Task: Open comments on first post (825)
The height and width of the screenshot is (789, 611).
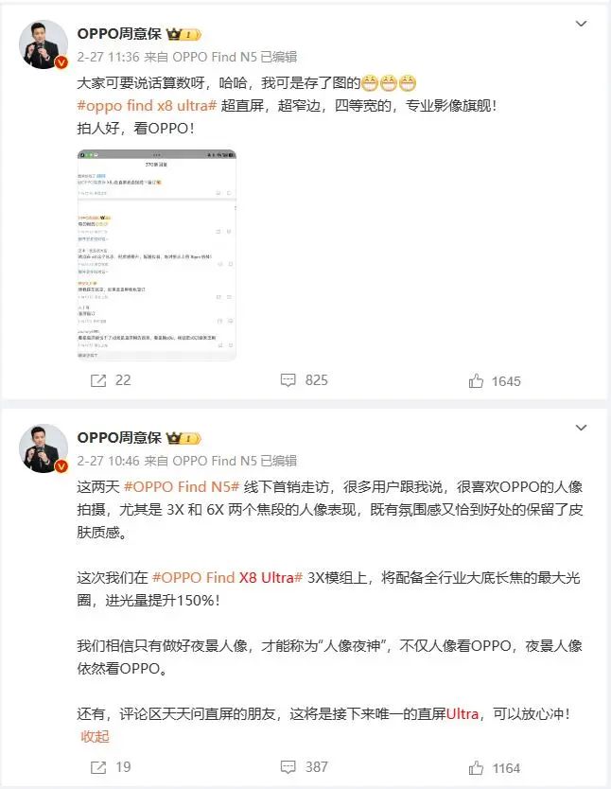Action: point(288,380)
